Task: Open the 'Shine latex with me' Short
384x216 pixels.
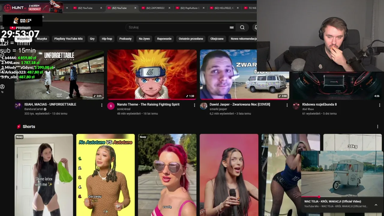Action: click(44, 175)
